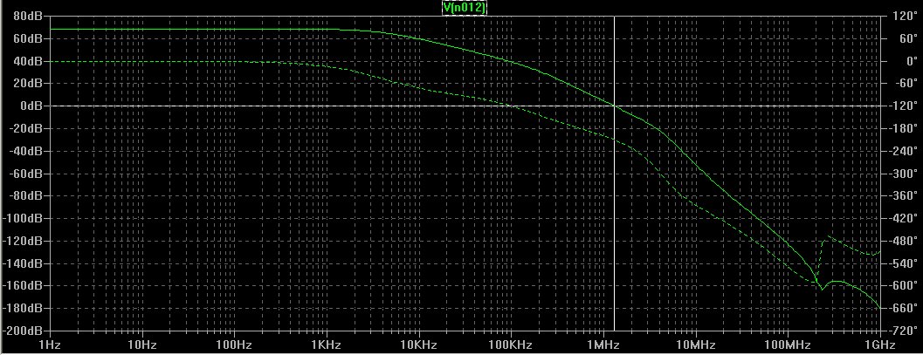Click the -420° phase axis label
The image size is (923, 355).
click(x=902, y=218)
